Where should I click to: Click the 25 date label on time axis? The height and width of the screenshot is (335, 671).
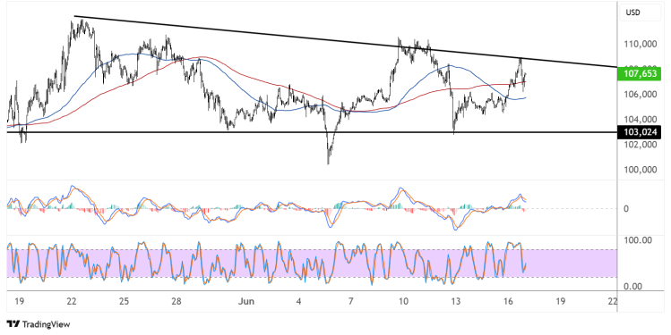(124, 301)
